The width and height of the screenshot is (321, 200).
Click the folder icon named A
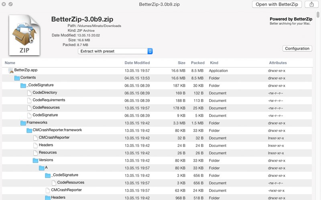(x=42, y=168)
